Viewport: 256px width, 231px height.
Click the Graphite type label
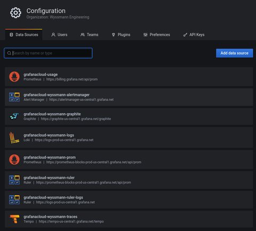click(x=30, y=119)
